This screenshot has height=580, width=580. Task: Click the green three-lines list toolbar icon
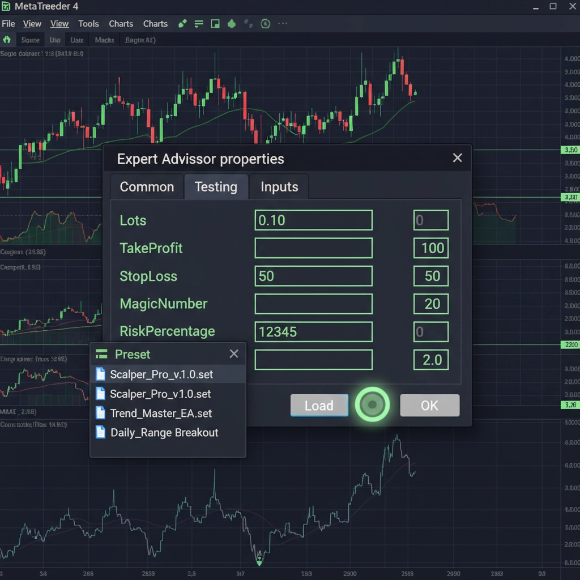click(199, 24)
